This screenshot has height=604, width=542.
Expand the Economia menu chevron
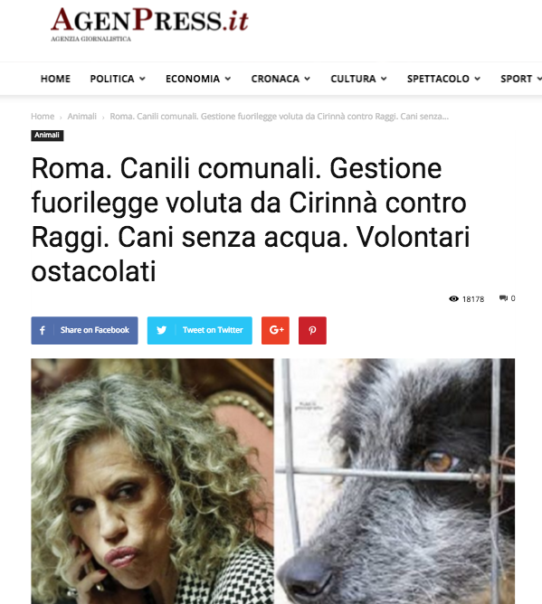pos(228,79)
